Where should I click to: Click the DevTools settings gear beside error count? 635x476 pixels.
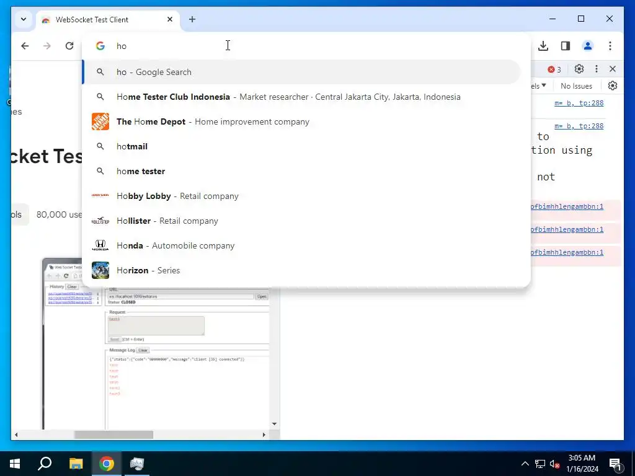579,69
